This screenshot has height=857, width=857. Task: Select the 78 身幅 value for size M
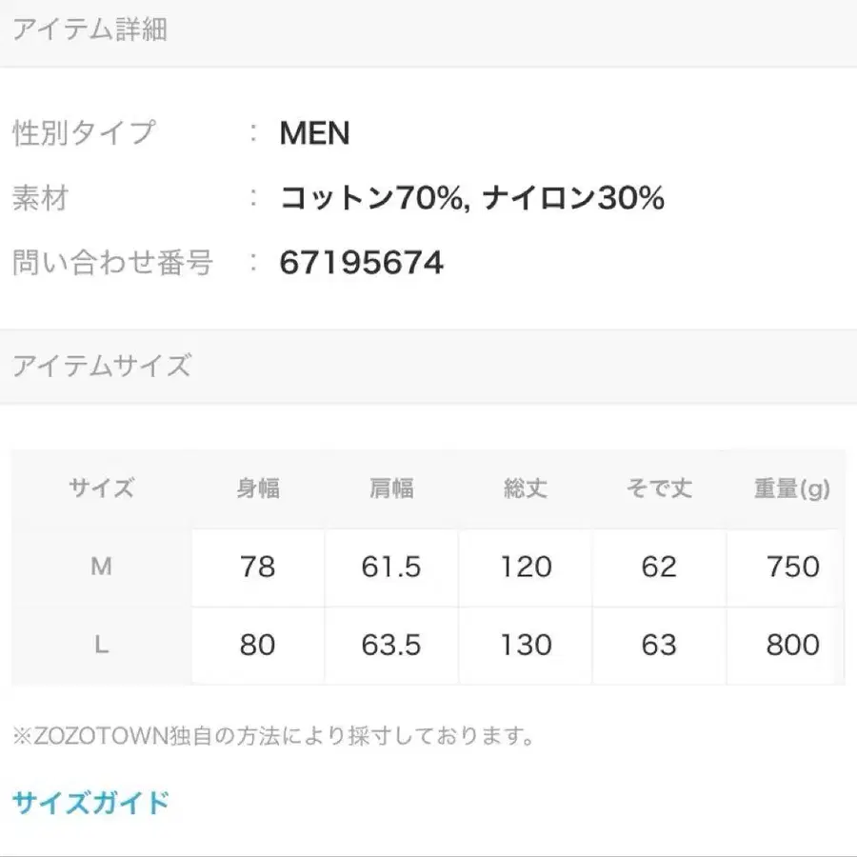click(x=258, y=567)
